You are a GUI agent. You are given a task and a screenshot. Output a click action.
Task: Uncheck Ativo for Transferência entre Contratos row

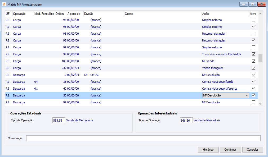[253, 54]
